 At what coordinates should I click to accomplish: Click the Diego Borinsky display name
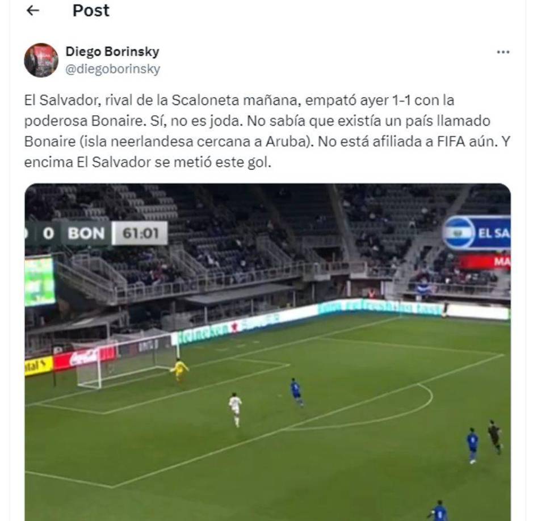pos(112,51)
